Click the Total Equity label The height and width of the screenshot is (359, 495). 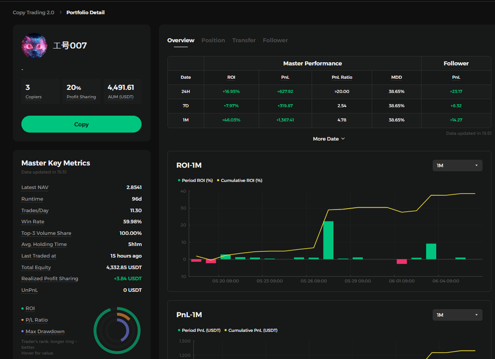(36, 267)
